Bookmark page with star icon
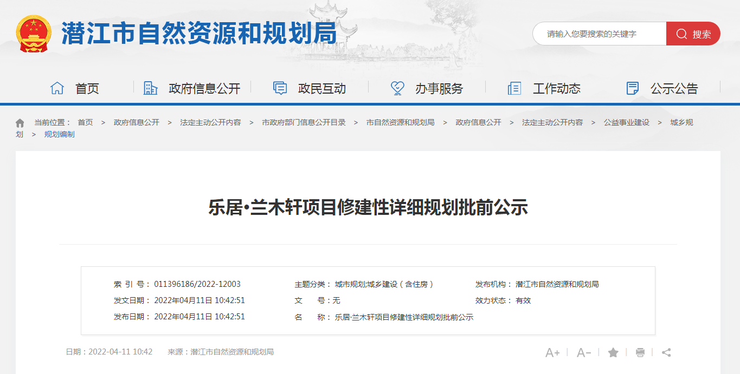Image resolution: width=740 pixels, height=374 pixels. (613, 353)
